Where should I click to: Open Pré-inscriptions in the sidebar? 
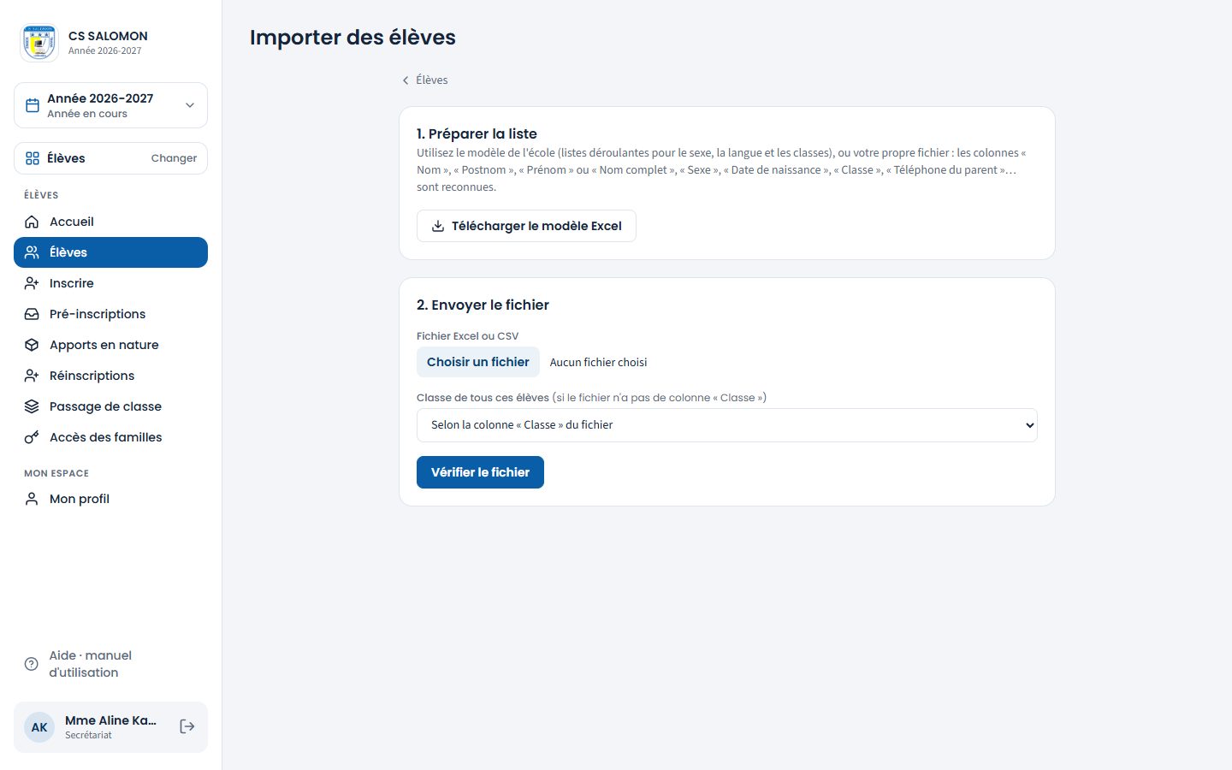click(110, 314)
